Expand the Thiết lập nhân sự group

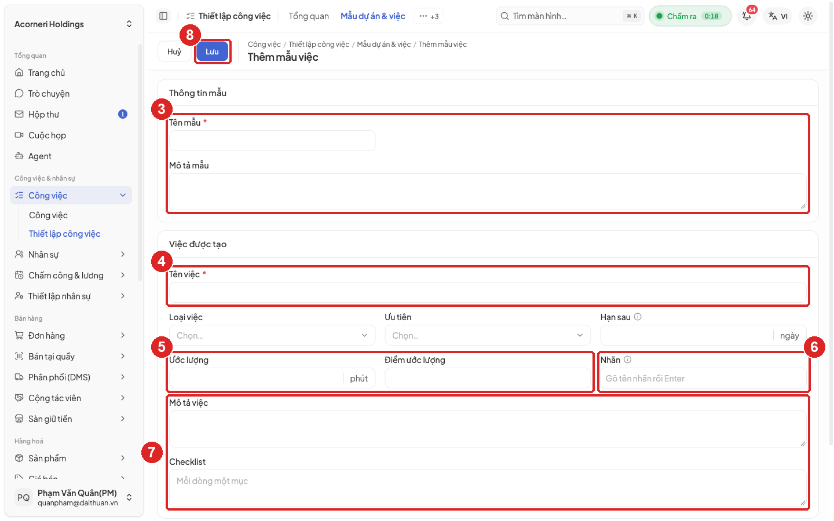tap(123, 296)
